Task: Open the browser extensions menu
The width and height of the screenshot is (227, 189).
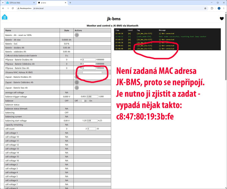Action: 212,8
